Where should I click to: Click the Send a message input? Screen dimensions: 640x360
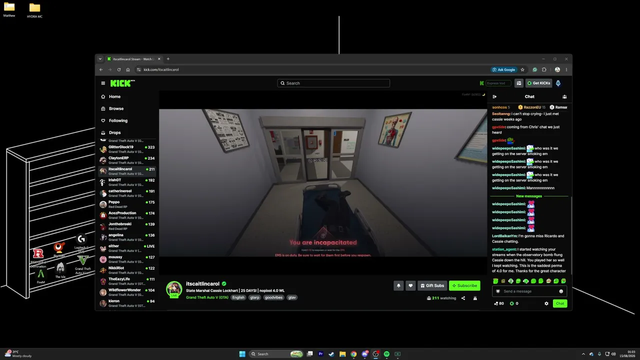pyautogui.click(x=529, y=291)
